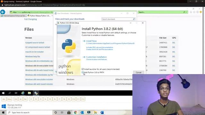Switch to Internet Explorer Enhanced Security tab
This screenshot has width=205, height=115.
pyautogui.click(x=13, y=16)
